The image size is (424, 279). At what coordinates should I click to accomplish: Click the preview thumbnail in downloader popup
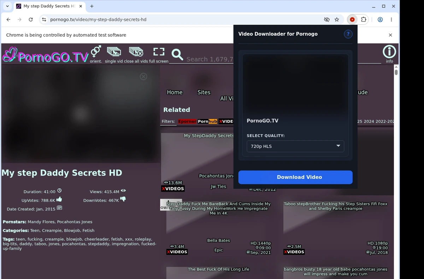[x=295, y=83]
